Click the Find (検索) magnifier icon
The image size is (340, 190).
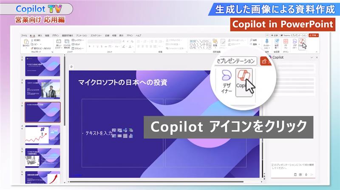click(253, 40)
